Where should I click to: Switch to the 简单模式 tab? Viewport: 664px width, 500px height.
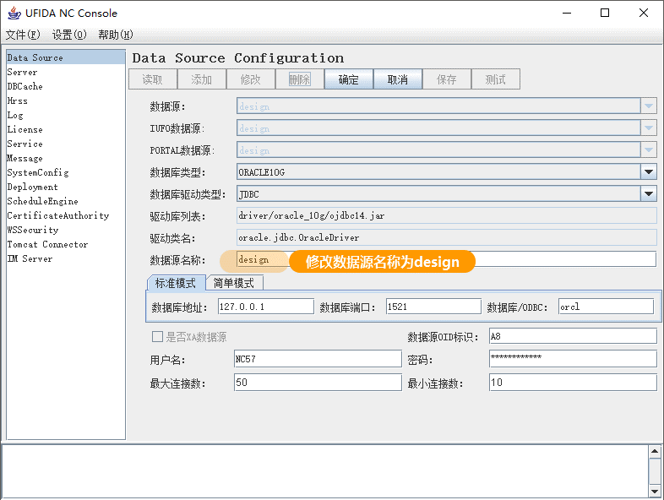click(x=235, y=283)
